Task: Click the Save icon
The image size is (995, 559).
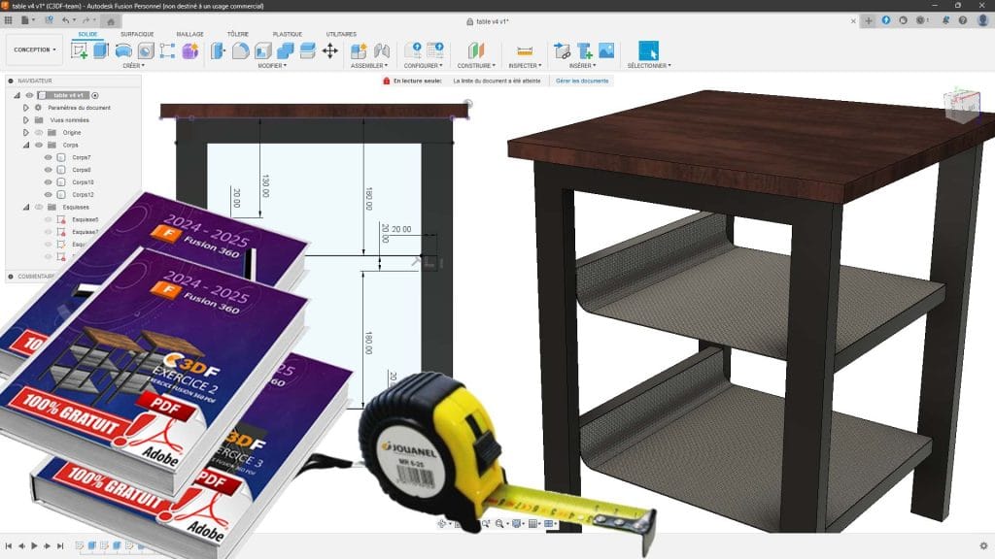Action: (x=49, y=20)
